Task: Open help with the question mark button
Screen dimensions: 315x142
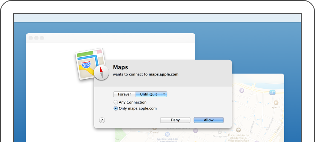Action: click(102, 120)
